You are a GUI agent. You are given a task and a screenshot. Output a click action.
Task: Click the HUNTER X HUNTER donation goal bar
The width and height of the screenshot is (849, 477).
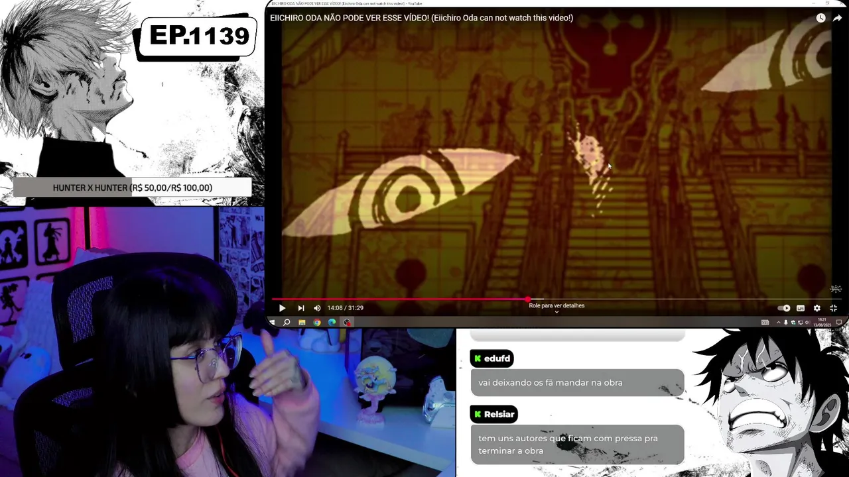coord(133,187)
